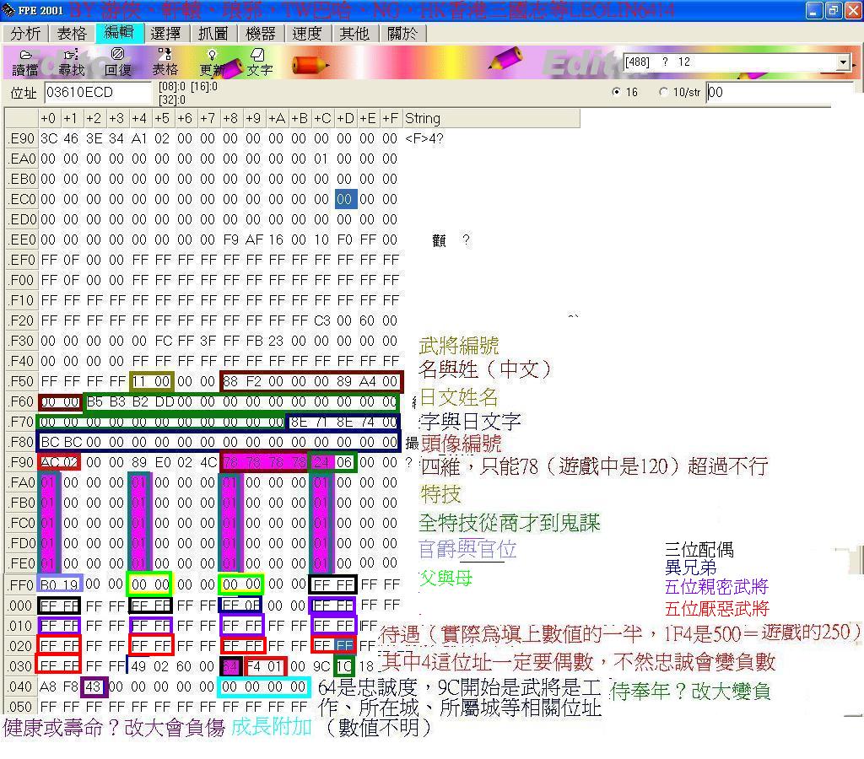Viewport: 864px width, 759px height.
Task: Select byte 11 in row .F50
Action: tap(139, 381)
